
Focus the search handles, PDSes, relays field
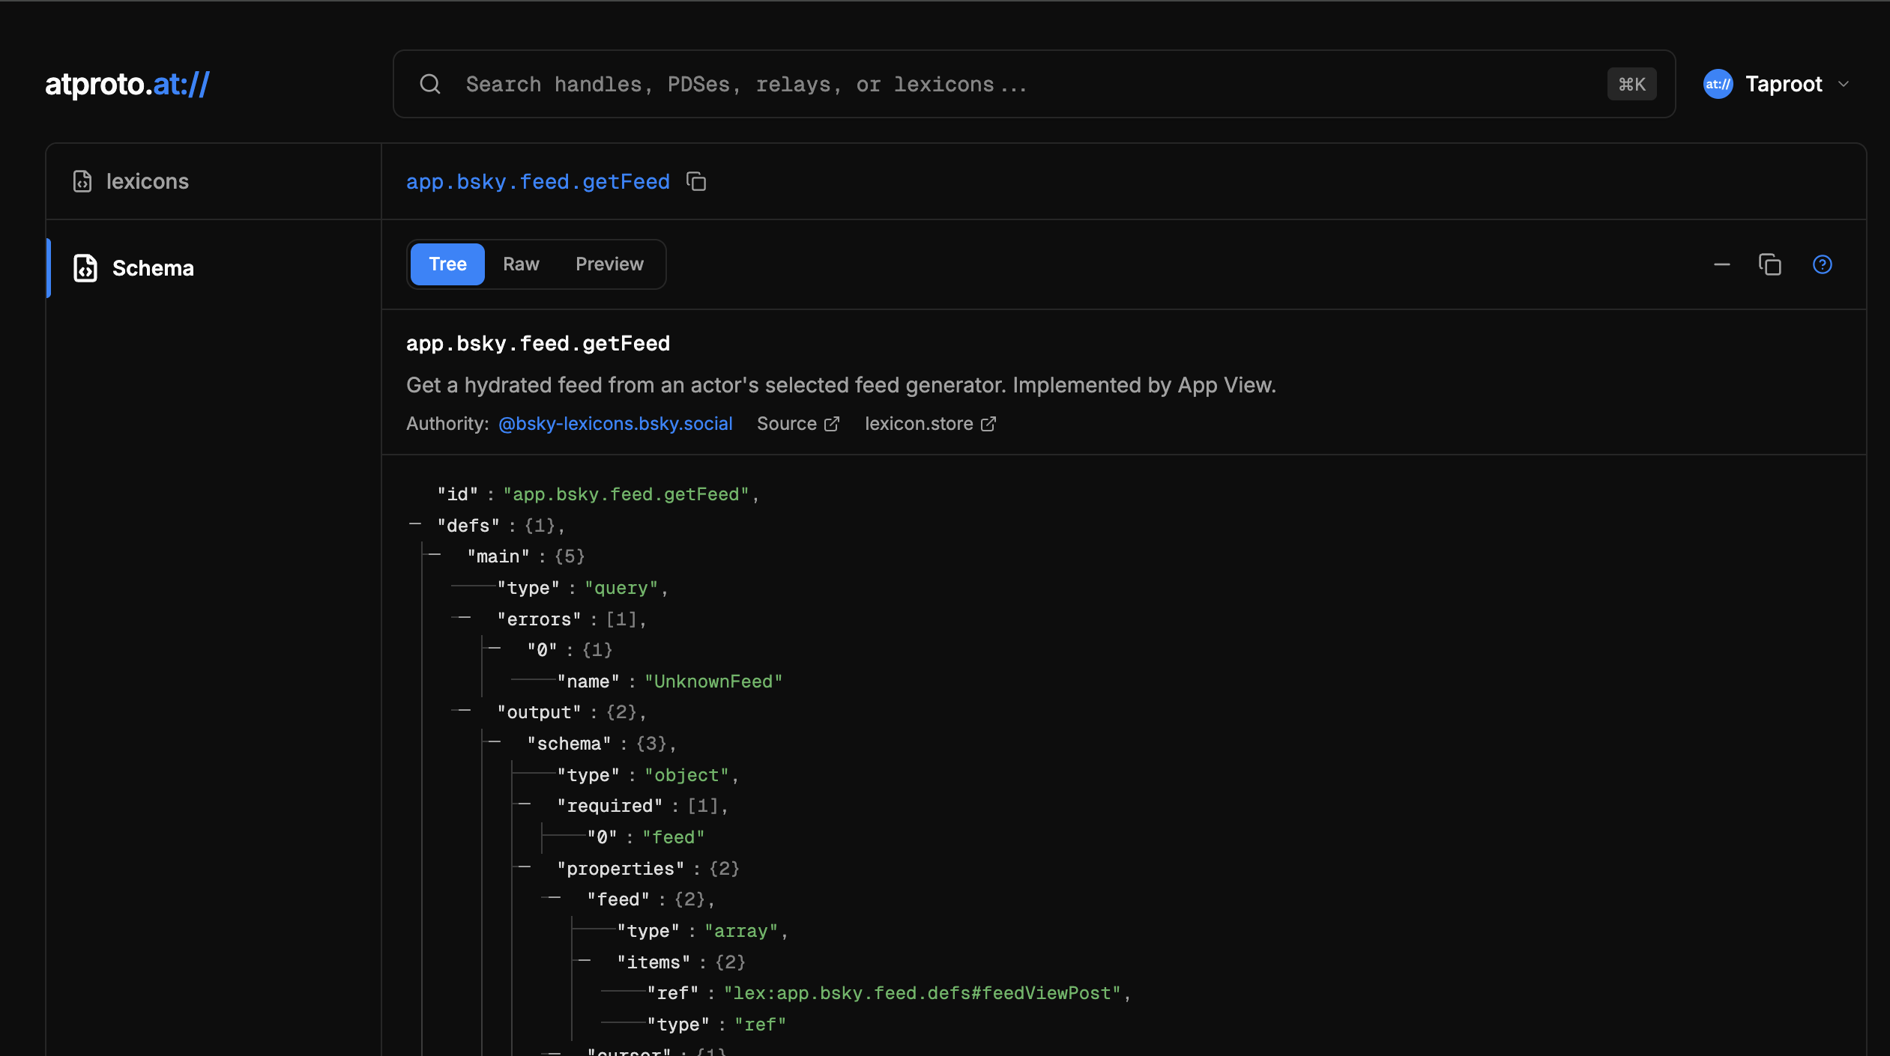pos(974,85)
